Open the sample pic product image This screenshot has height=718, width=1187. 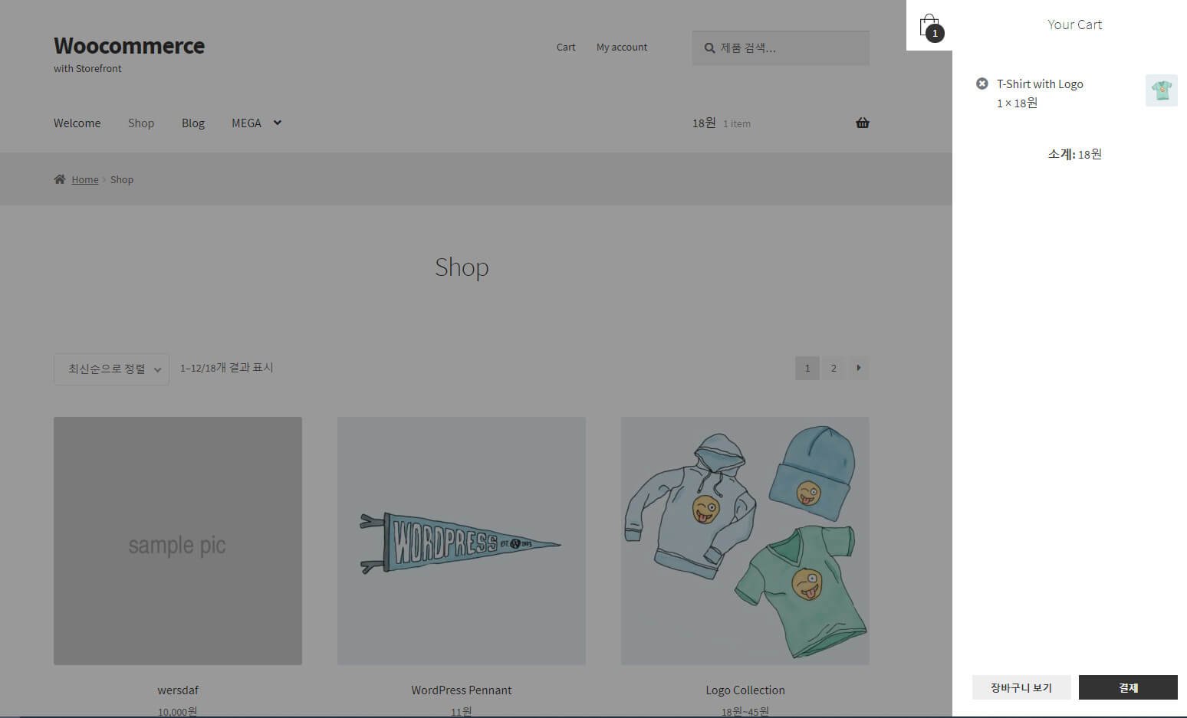[x=178, y=541]
